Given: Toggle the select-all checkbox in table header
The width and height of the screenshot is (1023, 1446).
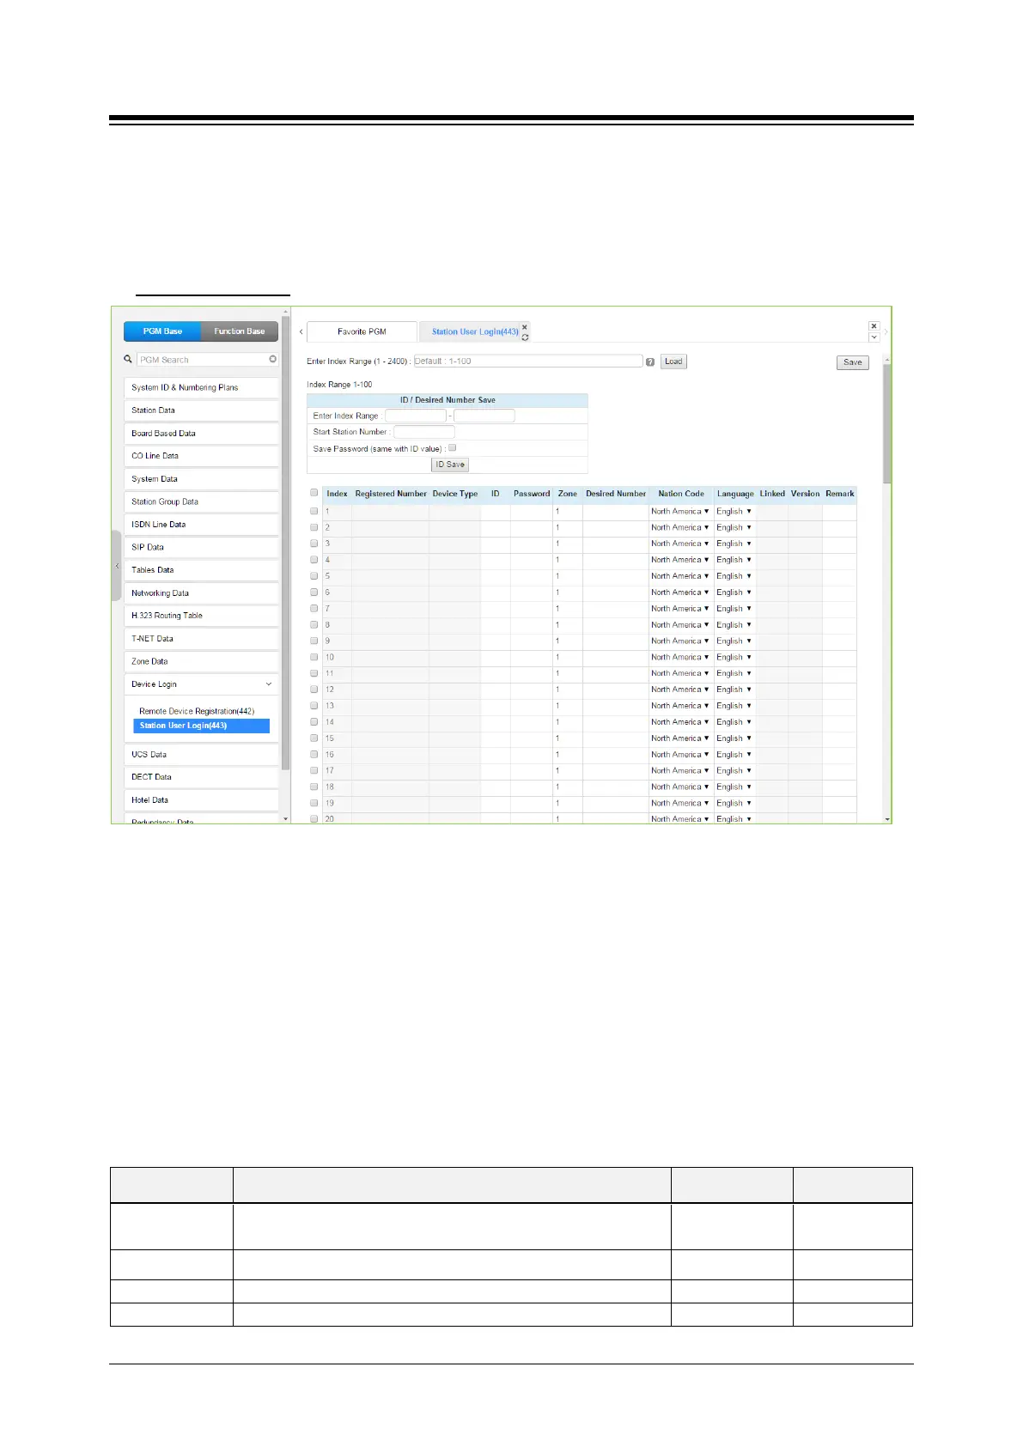Looking at the screenshot, I should pyautogui.click(x=314, y=493).
